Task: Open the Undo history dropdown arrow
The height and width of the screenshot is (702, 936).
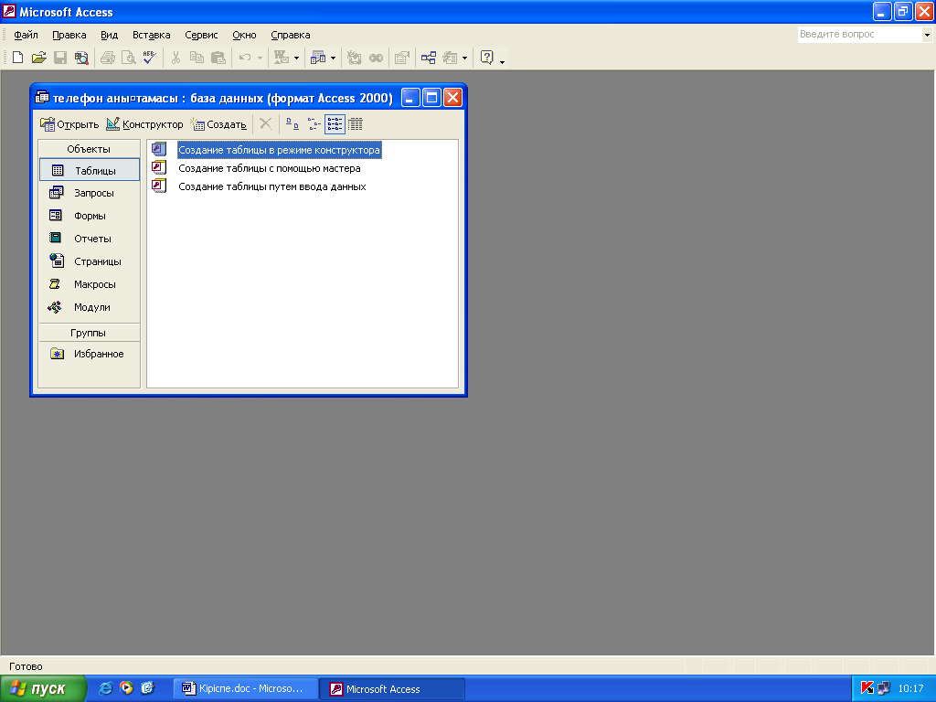Action: click(260, 58)
